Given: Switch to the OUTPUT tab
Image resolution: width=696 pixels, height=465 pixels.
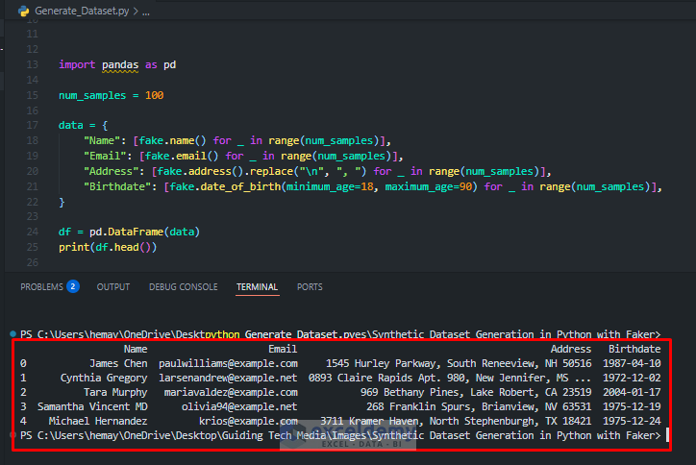Looking at the screenshot, I should [x=113, y=287].
